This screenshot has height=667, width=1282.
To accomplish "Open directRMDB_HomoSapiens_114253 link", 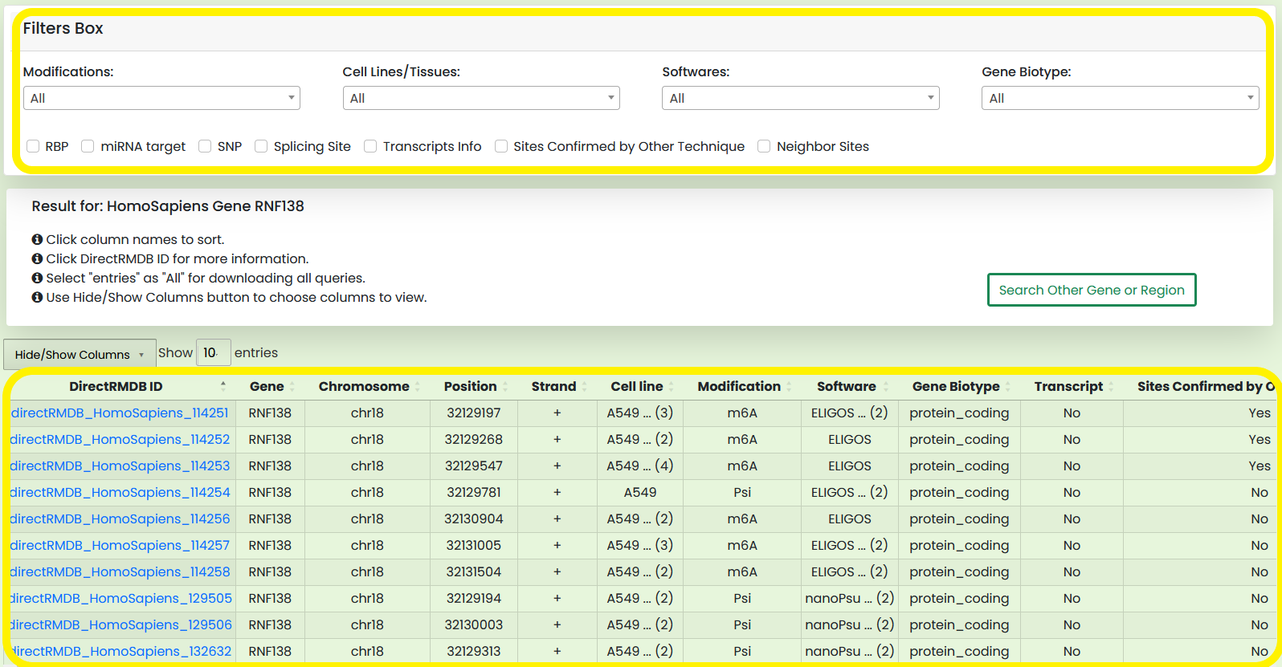I will [120, 466].
